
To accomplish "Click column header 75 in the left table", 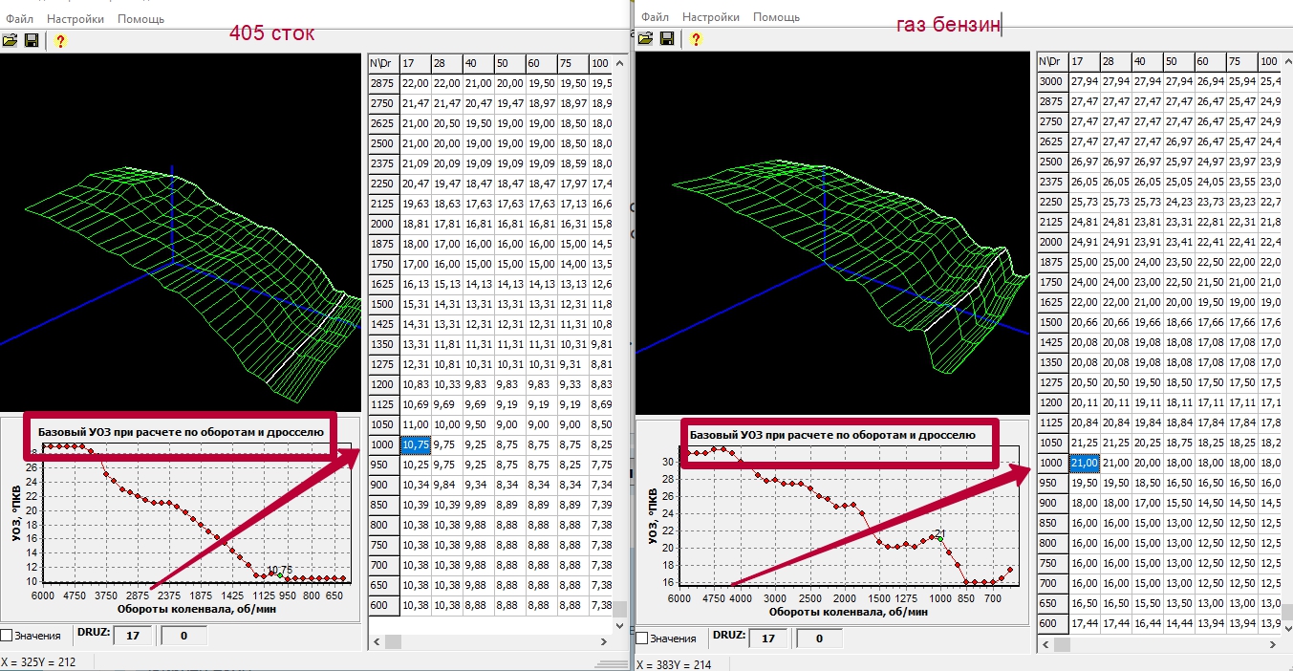I will [x=573, y=62].
